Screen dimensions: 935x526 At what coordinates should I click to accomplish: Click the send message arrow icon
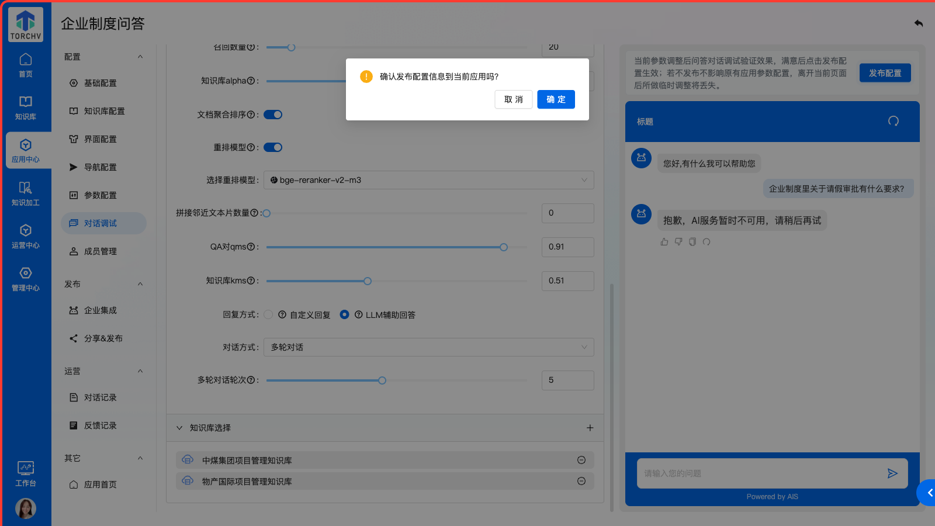coord(892,473)
